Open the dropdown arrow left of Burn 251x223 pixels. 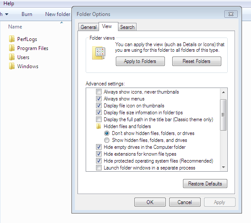(x=6, y=14)
